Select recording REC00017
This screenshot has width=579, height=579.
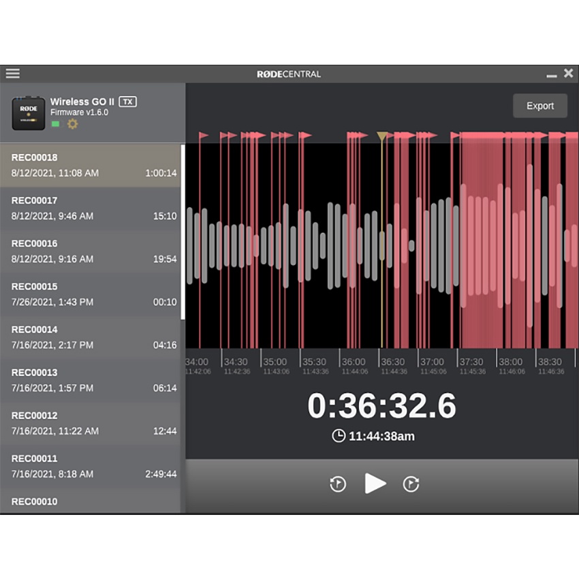(x=92, y=208)
